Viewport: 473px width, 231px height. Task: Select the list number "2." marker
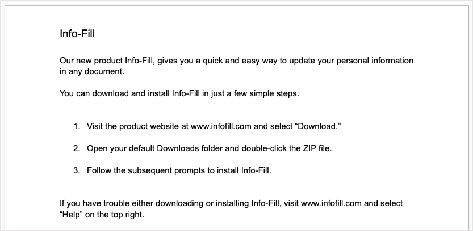point(77,148)
